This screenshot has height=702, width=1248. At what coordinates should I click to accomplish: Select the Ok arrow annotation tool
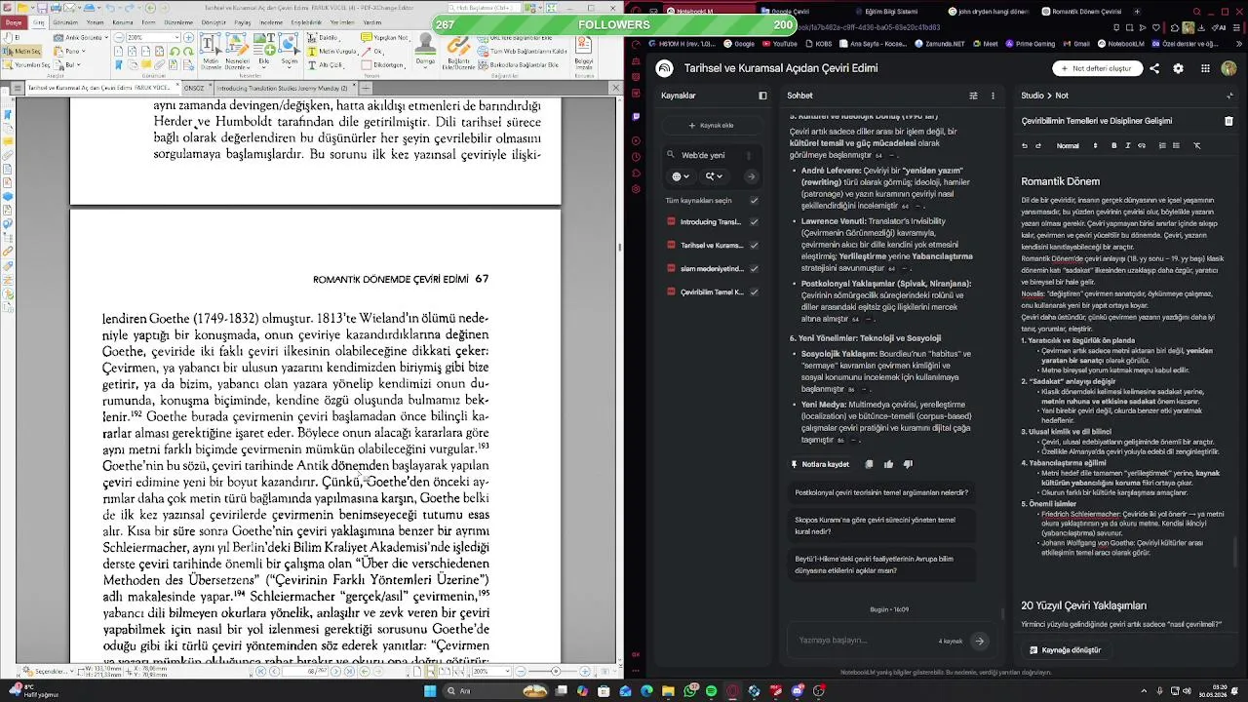371,51
